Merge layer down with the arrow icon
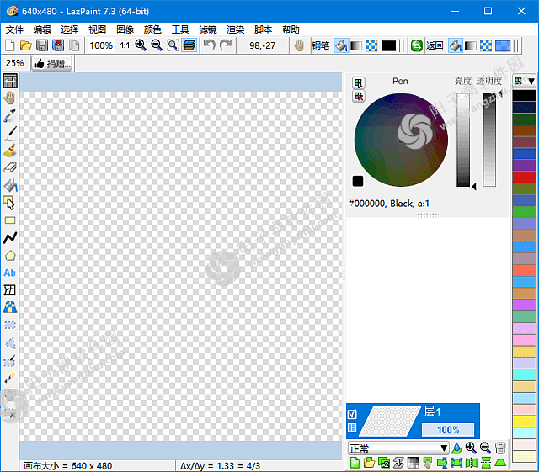This screenshot has width=539, height=472. tap(398, 463)
